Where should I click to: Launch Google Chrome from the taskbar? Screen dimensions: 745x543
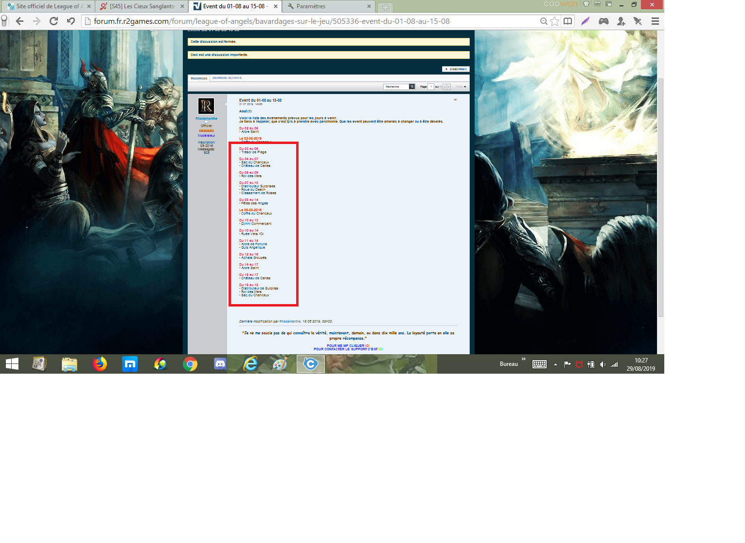[x=190, y=364]
